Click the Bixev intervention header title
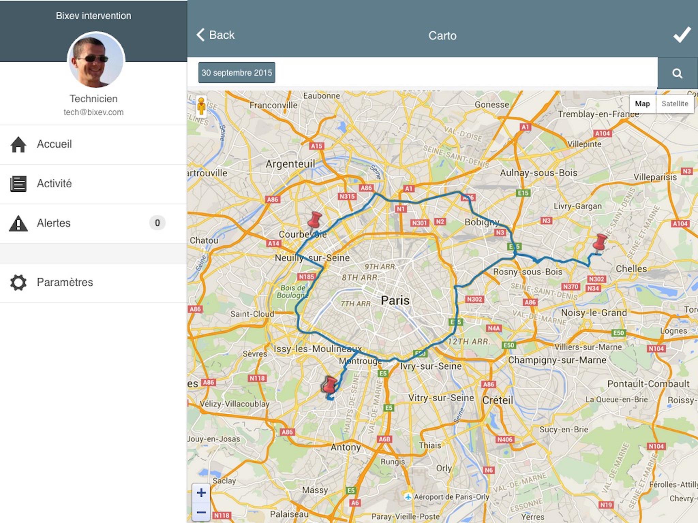698x523 pixels. pyautogui.click(x=93, y=16)
